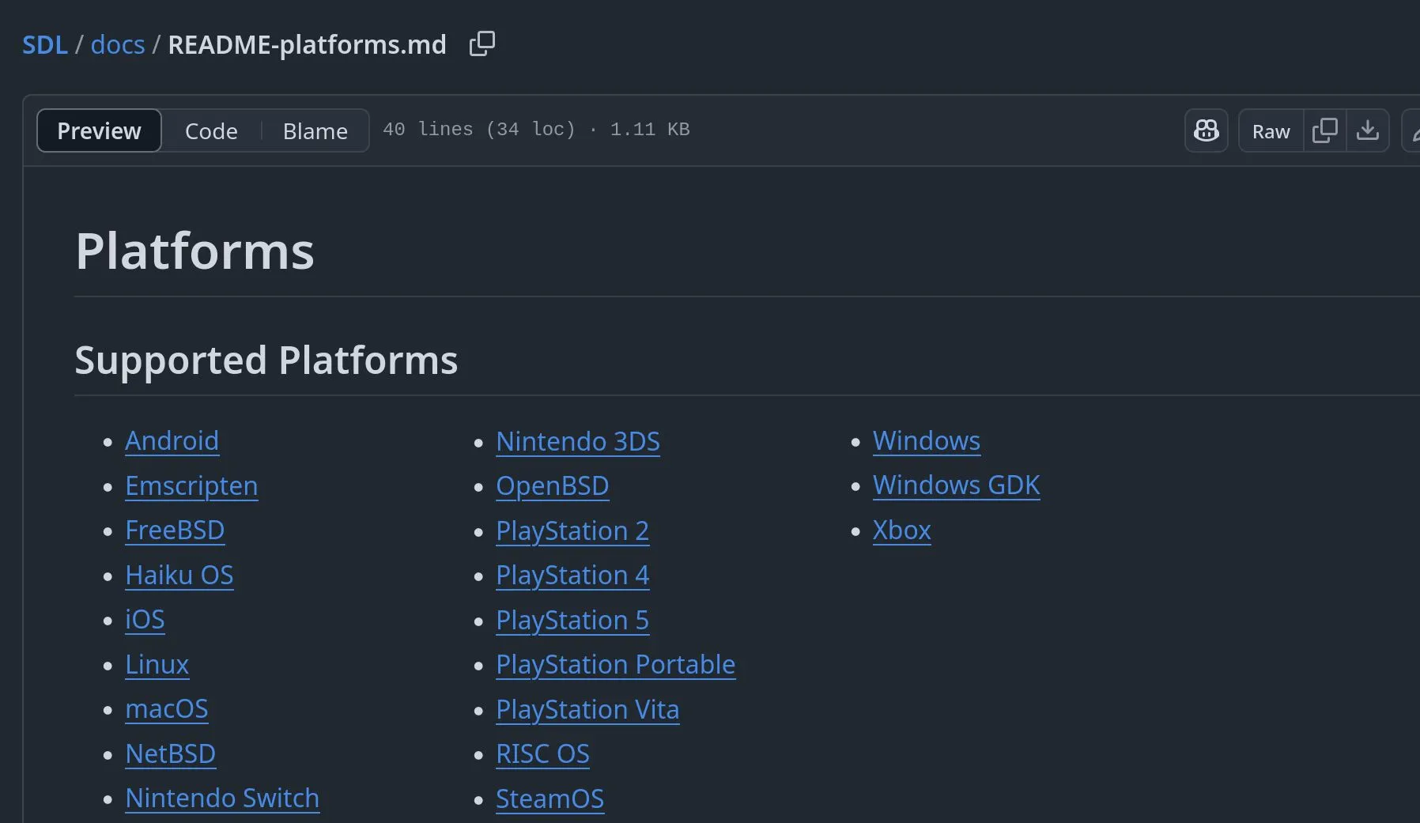Open the Emscripten platform page

coord(191,486)
